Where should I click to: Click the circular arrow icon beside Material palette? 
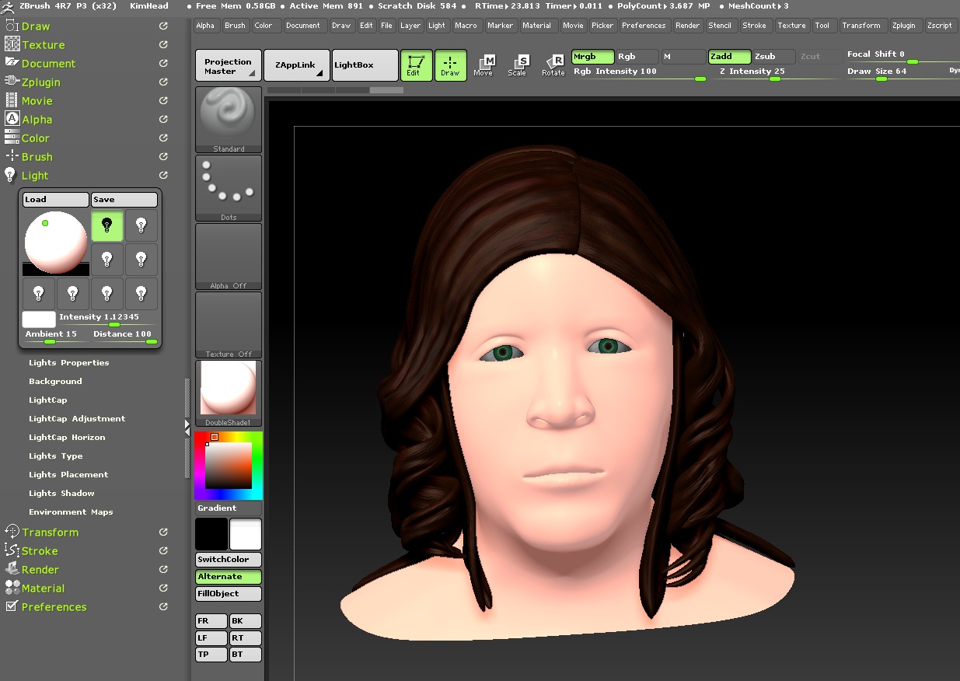coord(163,588)
